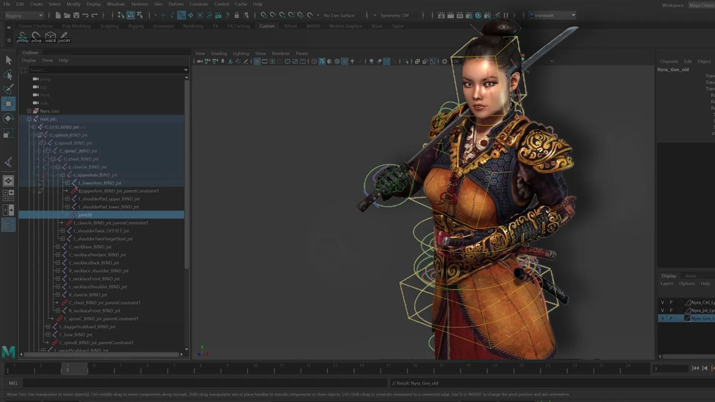715x402 pixels.
Task: Open Layers menu in Display panel
Action: pyautogui.click(x=667, y=284)
